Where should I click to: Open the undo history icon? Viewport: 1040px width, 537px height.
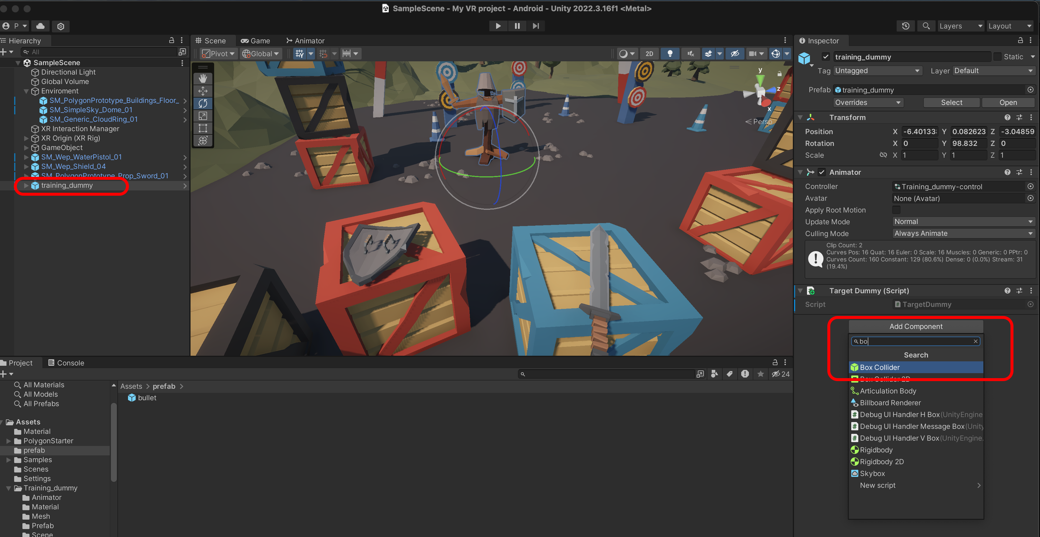tap(906, 26)
